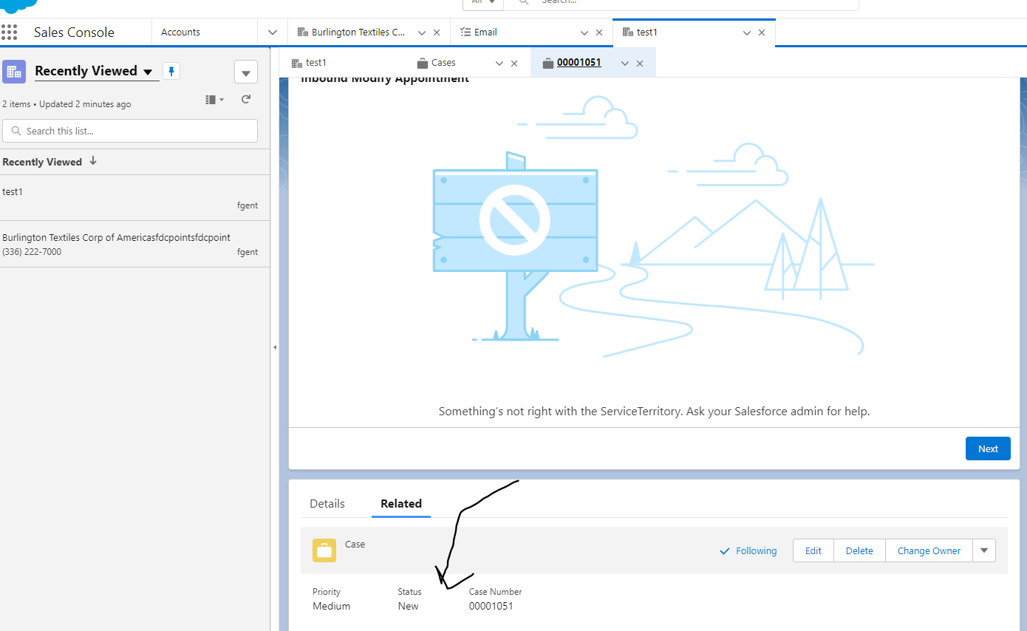Expand more case actions dropdown arrow

click(x=984, y=550)
